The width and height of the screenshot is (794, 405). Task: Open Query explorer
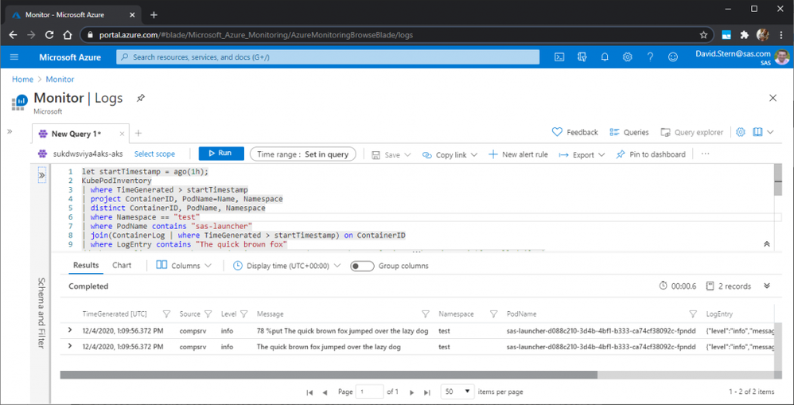coord(691,132)
